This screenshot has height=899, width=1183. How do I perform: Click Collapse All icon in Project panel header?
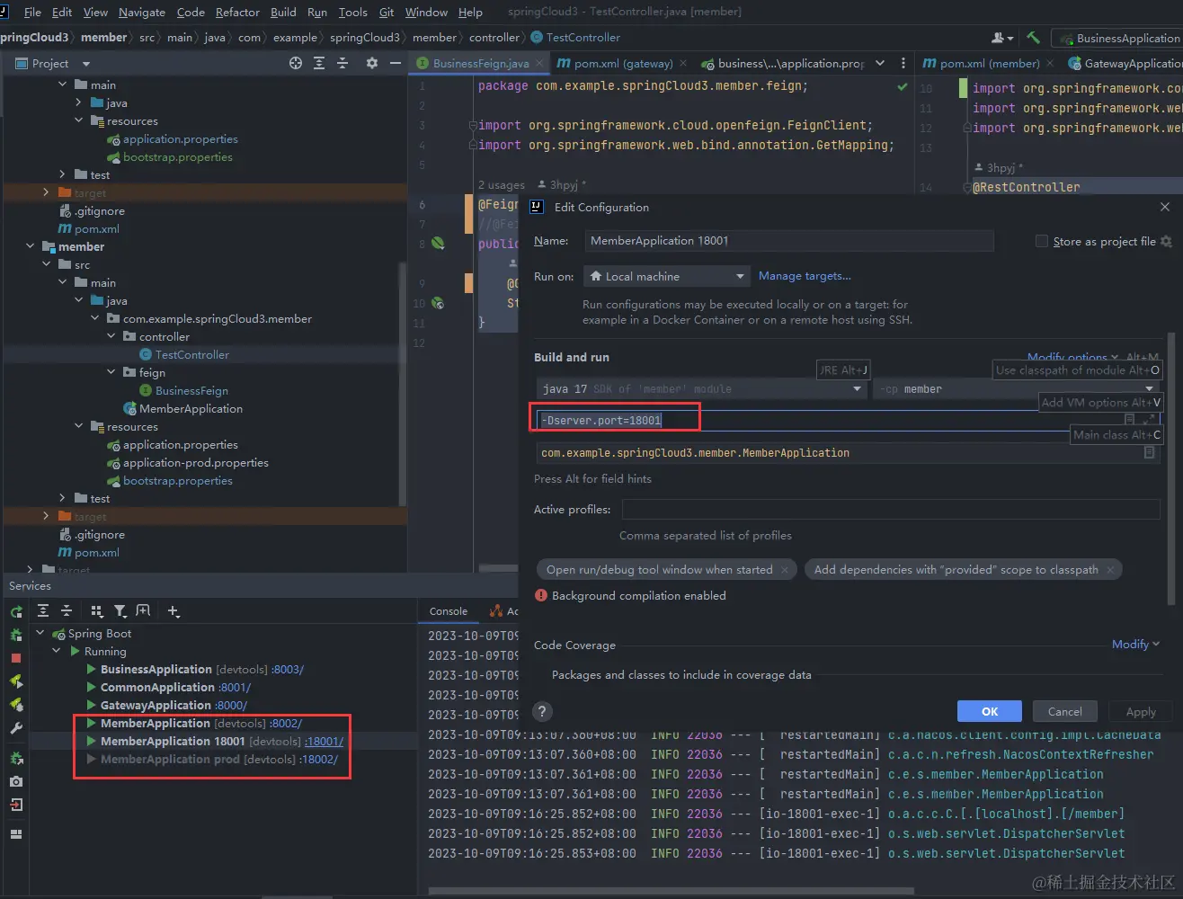point(342,63)
